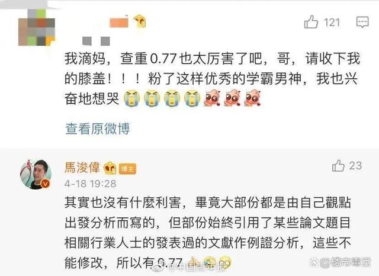Click the first crying emoji in comment
Screen dimensions: 379x276
point(132,98)
